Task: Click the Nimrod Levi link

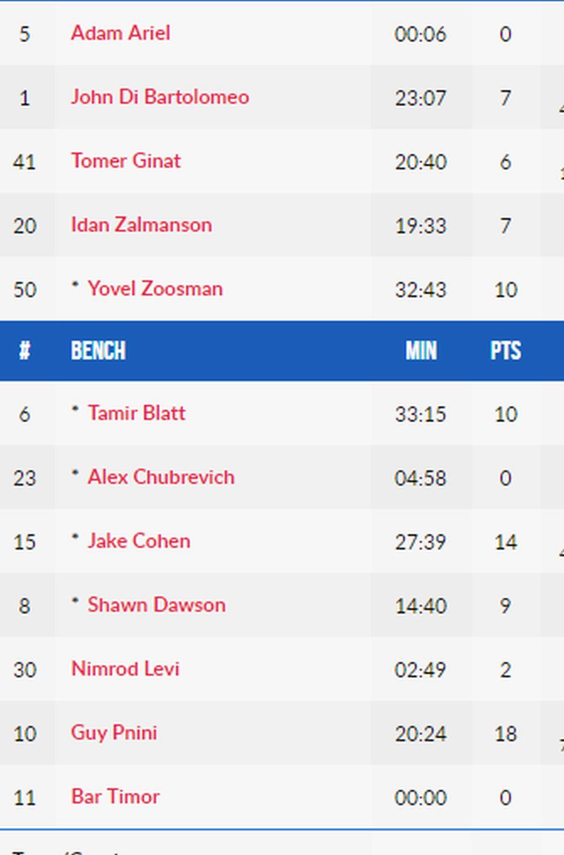Action: pyautogui.click(x=125, y=669)
